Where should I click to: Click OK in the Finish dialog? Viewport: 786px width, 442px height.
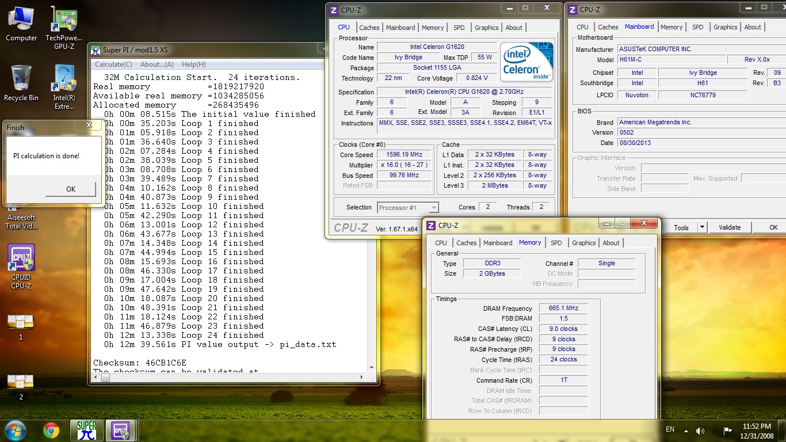click(71, 189)
